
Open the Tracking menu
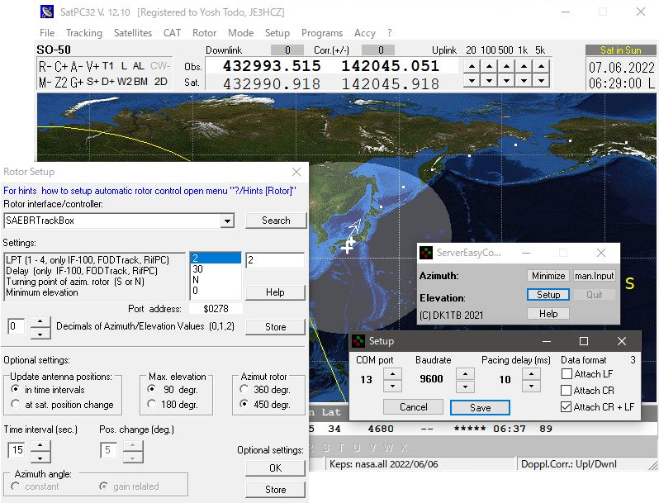click(84, 33)
